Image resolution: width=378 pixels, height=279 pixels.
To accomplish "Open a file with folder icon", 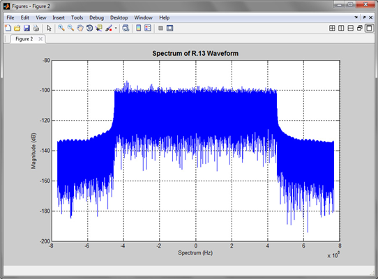I will 17,28.
